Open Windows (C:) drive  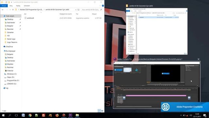tap(12, 74)
